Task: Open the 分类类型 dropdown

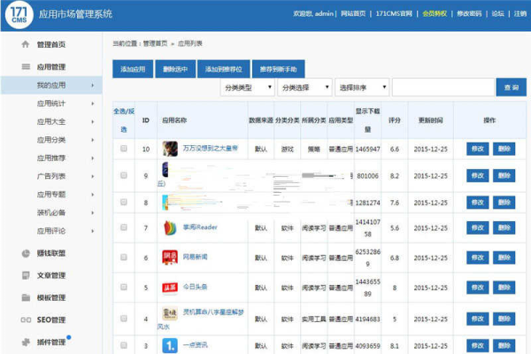Action: (x=247, y=88)
